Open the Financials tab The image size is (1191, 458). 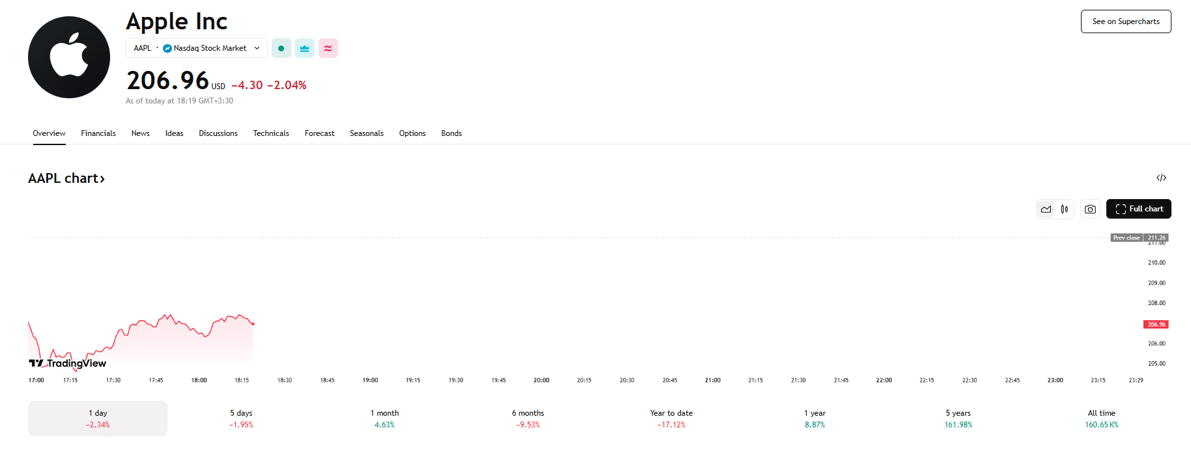[x=98, y=133]
